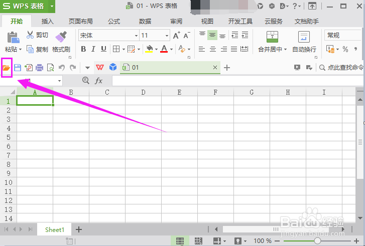This screenshot has width=365, height=246.
Task: Click the red WPS W icon
Action: 100,67
